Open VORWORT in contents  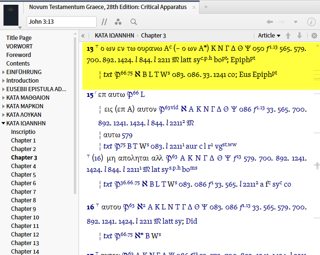[x=19, y=47]
